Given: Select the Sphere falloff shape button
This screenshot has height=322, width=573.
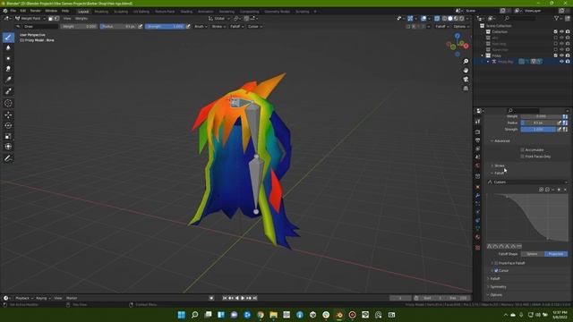Looking at the screenshot, I should (x=532, y=254).
